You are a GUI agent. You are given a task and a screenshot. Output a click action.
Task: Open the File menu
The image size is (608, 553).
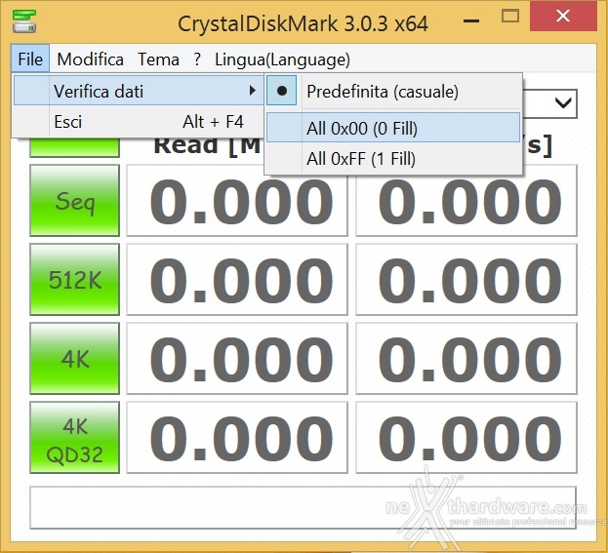[30, 59]
